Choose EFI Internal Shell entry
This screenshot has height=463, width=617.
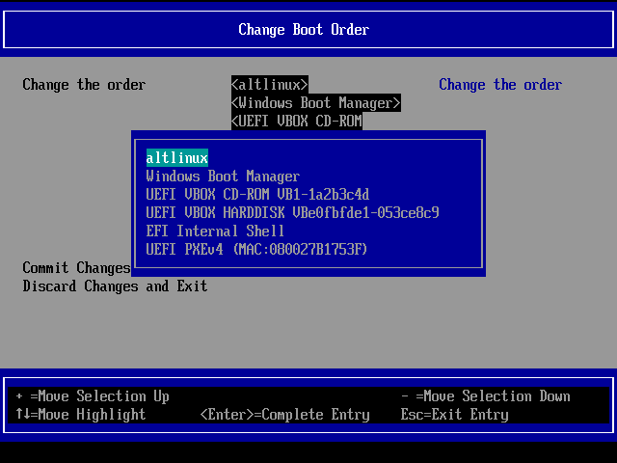click(x=215, y=231)
